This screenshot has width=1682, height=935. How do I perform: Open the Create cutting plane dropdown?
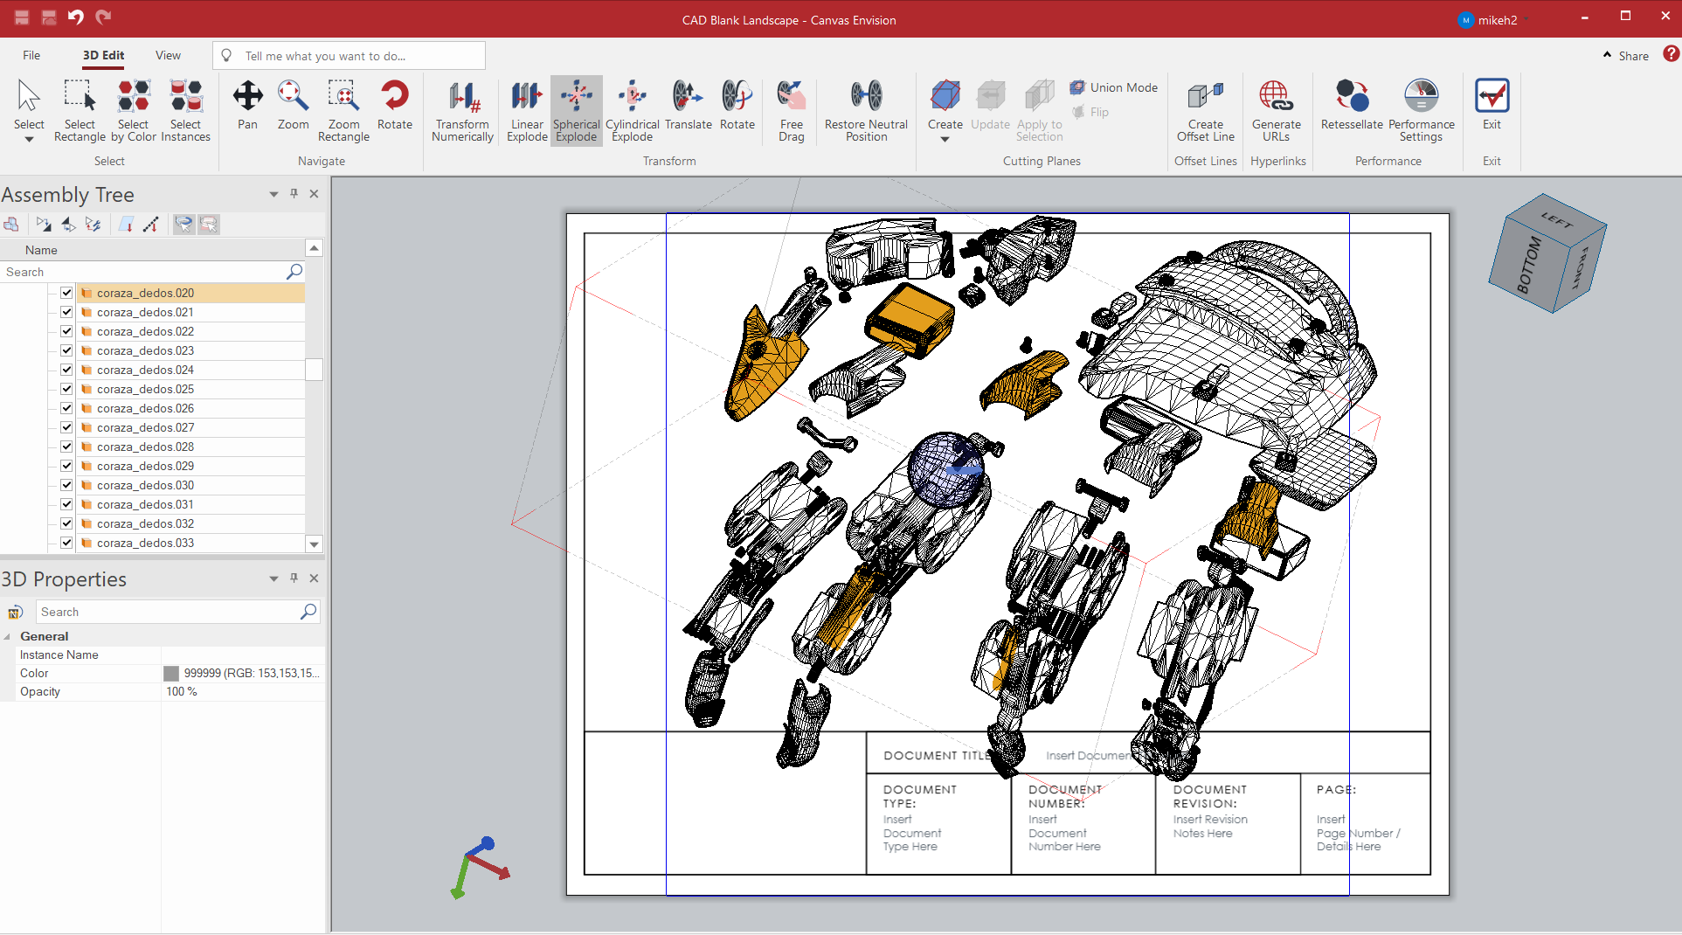point(945,140)
